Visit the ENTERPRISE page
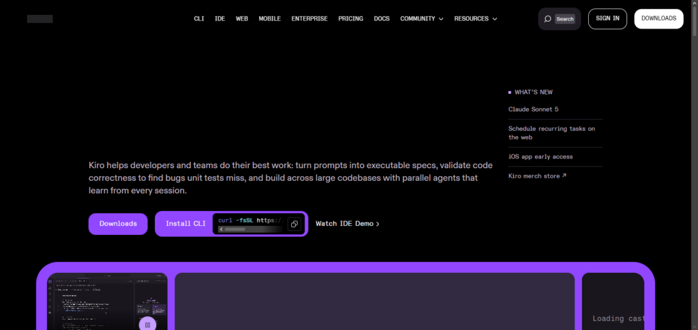 [309, 18]
